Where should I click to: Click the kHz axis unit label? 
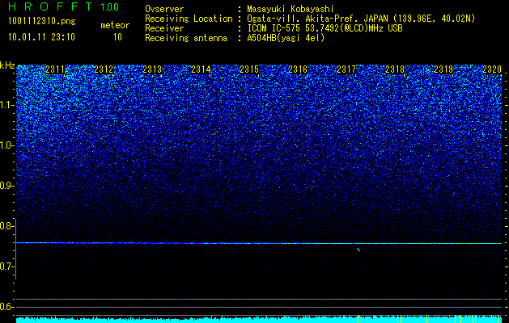click(x=7, y=66)
